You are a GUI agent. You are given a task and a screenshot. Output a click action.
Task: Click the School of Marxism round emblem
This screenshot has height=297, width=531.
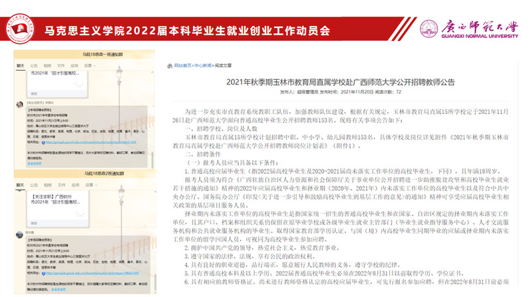[x=21, y=29]
